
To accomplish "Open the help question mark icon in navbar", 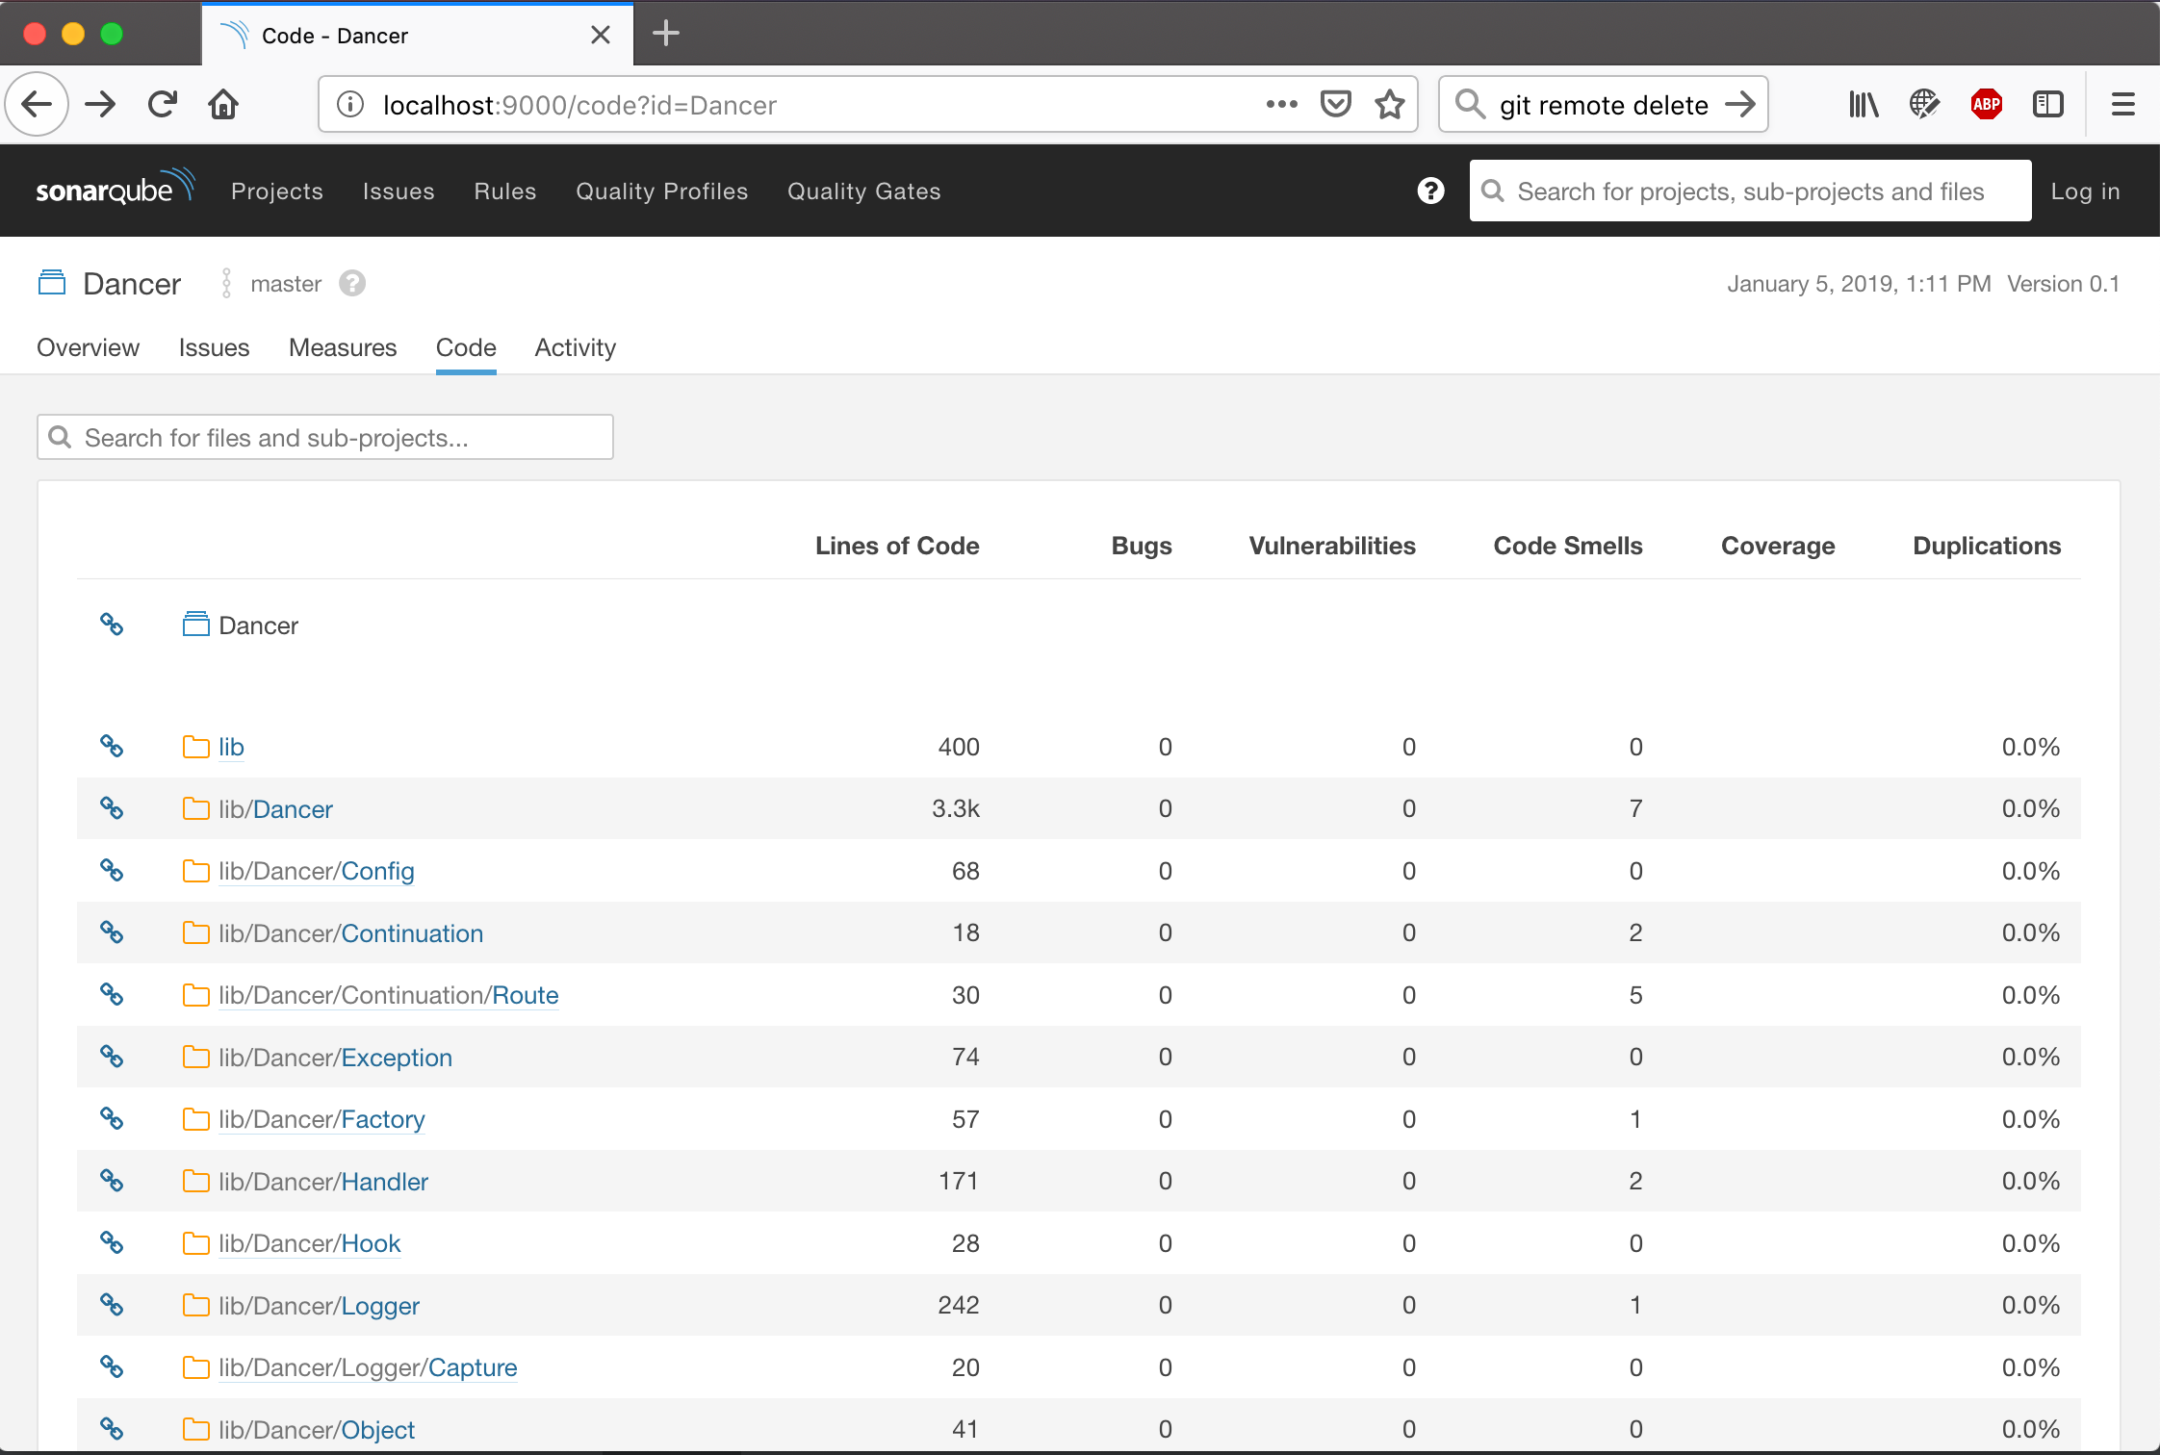I will pyautogui.click(x=1430, y=191).
